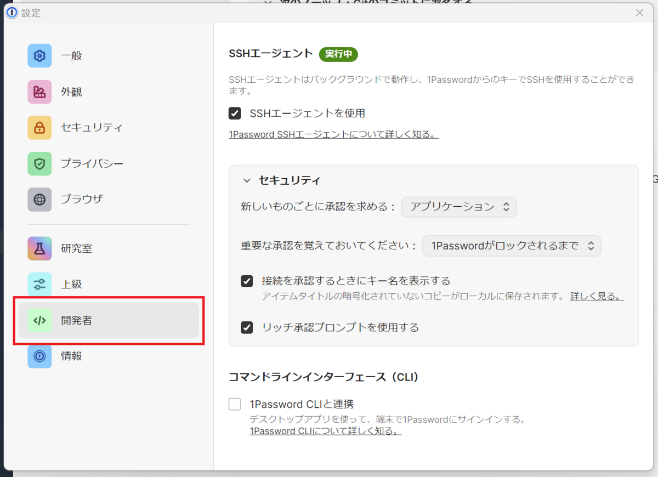This screenshot has width=658, height=477.
Task: Uncheck SSHエージェントを使用
Action: coord(235,113)
